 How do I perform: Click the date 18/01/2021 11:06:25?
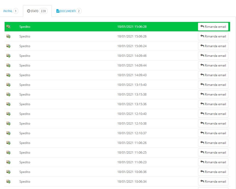(132, 153)
